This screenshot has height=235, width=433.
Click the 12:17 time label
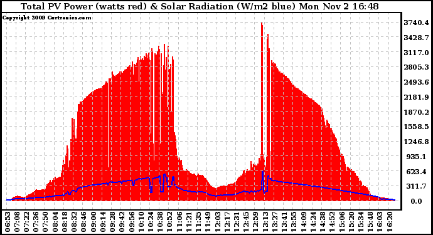point(227,222)
